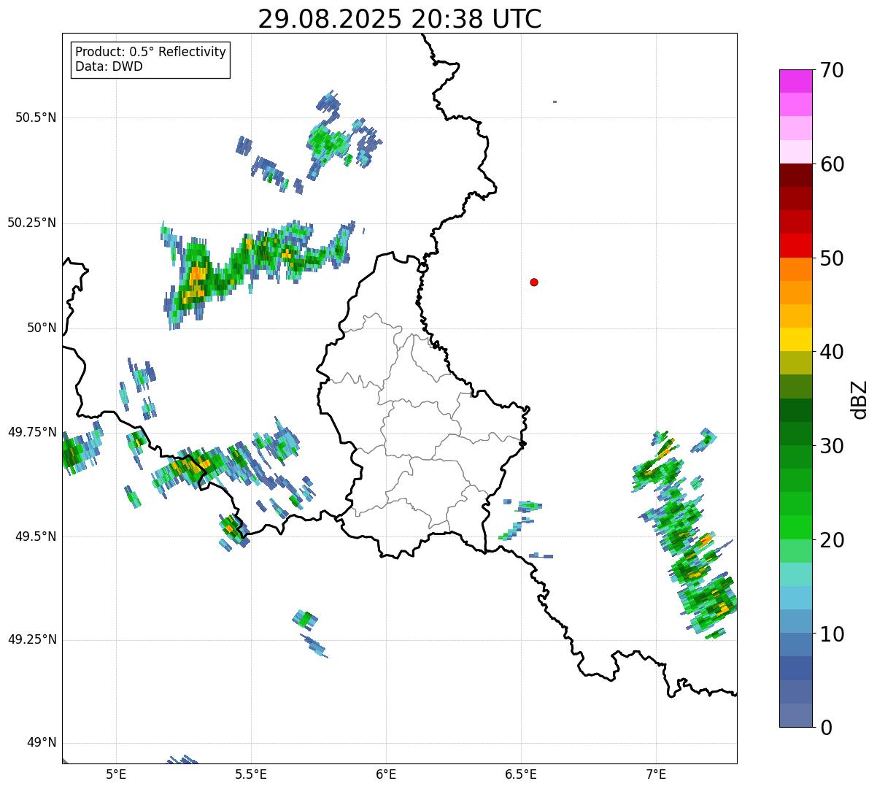877x789 pixels.
Task: Click the 49.75°N latitude label
Action: 32,432
